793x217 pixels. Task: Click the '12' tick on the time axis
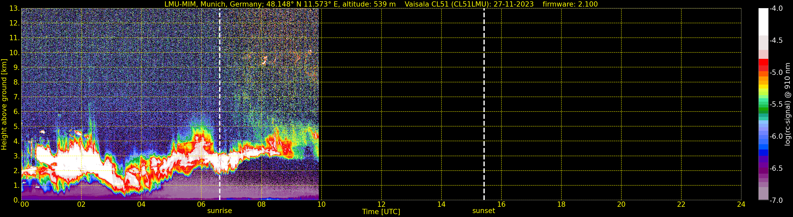coord(381,204)
